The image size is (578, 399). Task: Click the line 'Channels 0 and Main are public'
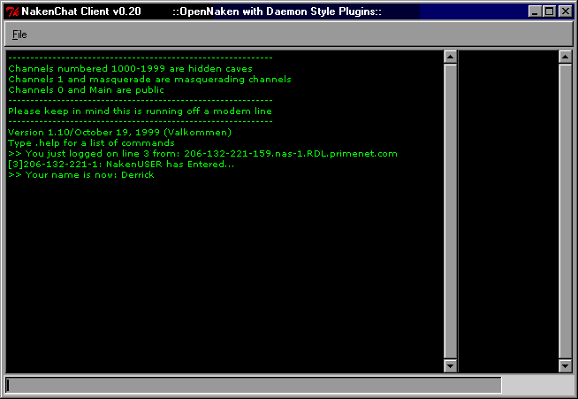[x=86, y=90]
